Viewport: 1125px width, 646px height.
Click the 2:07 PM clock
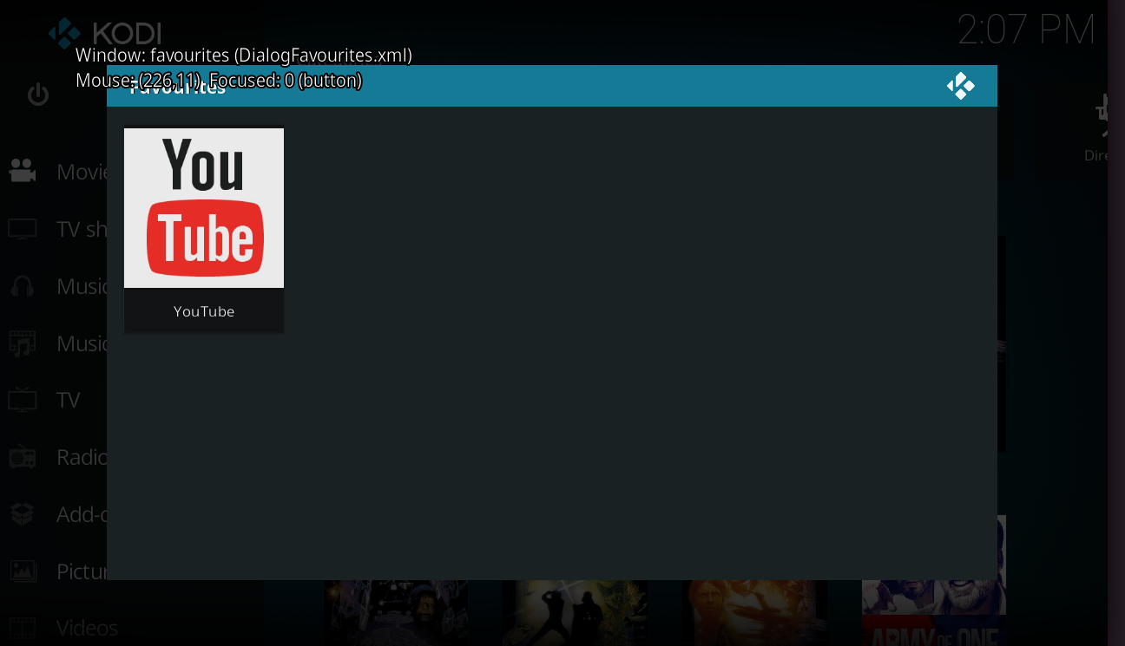(x=1027, y=31)
